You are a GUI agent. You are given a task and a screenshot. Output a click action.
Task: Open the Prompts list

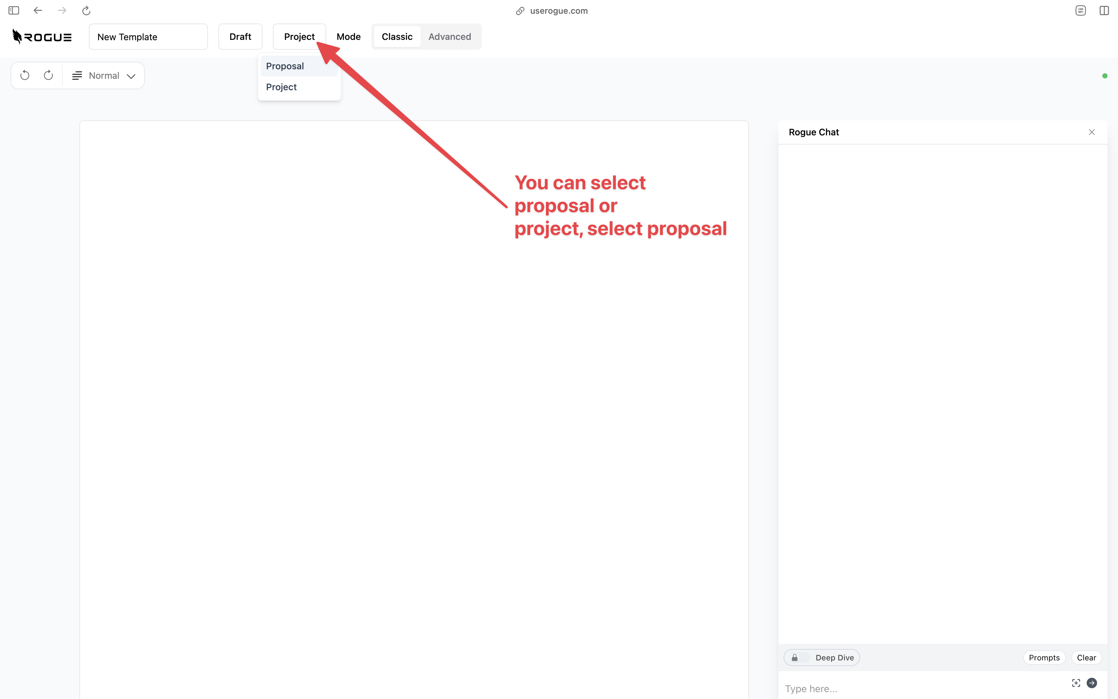coord(1043,657)
